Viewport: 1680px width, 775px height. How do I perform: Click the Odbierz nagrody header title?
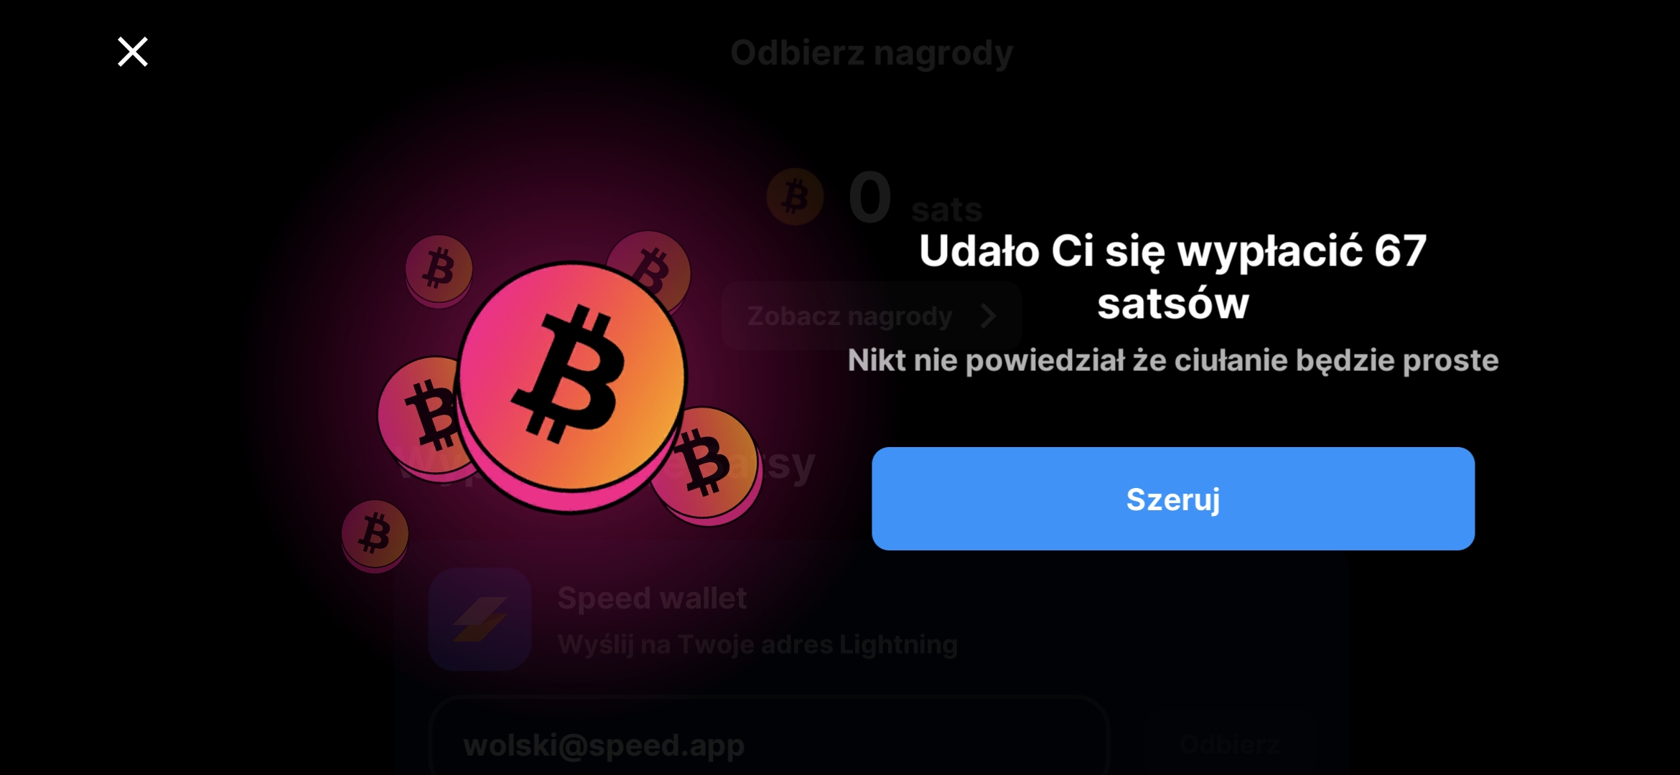[872, 53]
